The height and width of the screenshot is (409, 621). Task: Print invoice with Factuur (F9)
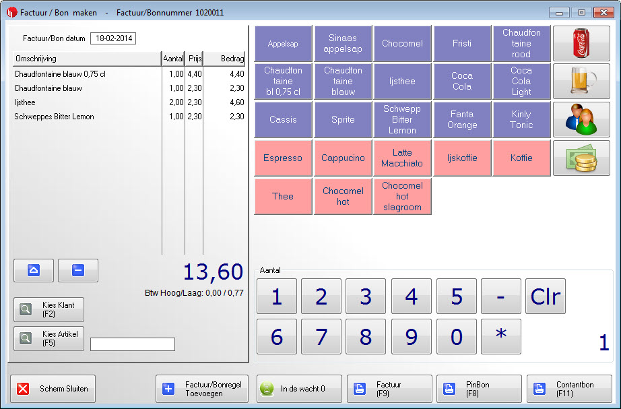(x=389, y=389)
